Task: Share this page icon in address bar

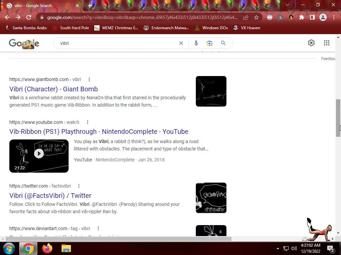Action: pyautogui.click(x=246, y=17)
